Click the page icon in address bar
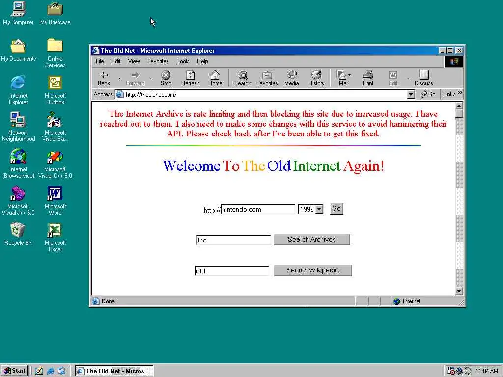 (x=120, y=94)
